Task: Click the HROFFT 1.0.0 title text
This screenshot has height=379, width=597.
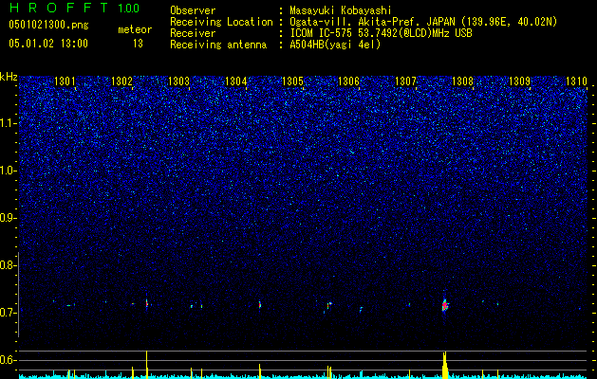Action: (x=74, y=8)
